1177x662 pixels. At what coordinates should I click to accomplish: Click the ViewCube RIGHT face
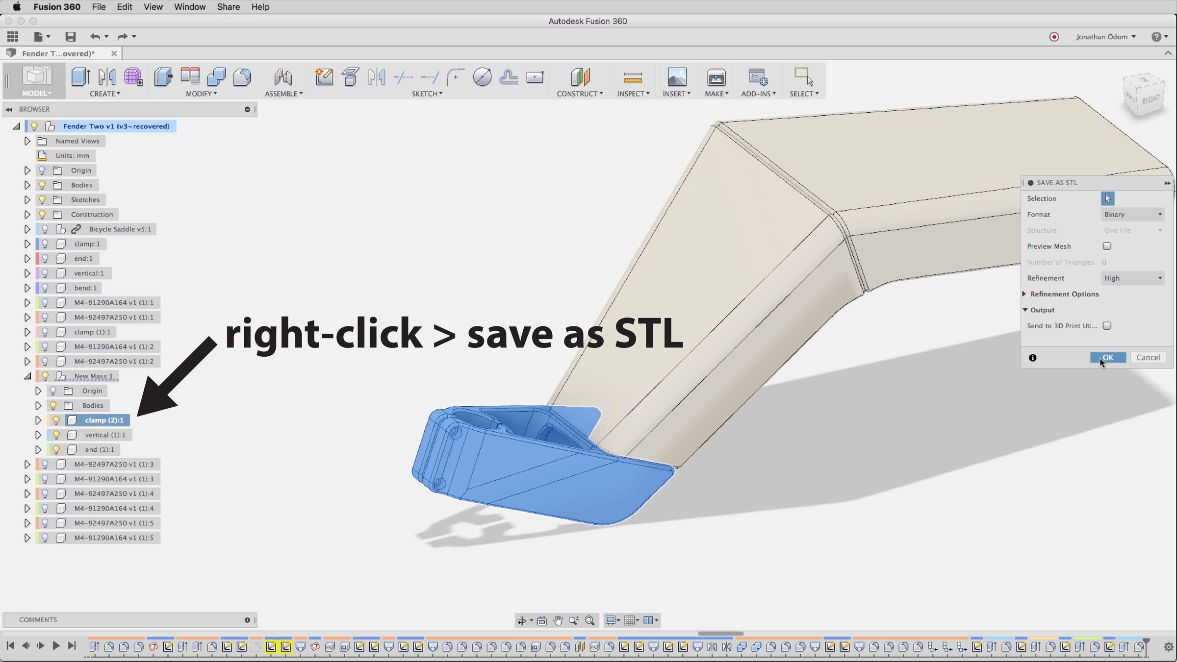(x=1150, y=99)
